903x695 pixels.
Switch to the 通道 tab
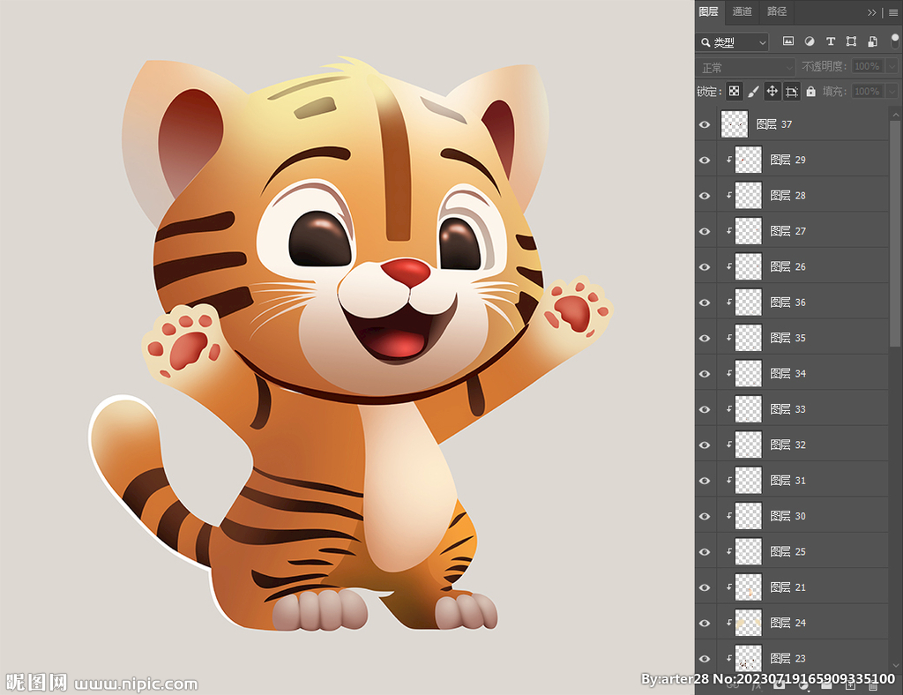(x=743, y=11)
